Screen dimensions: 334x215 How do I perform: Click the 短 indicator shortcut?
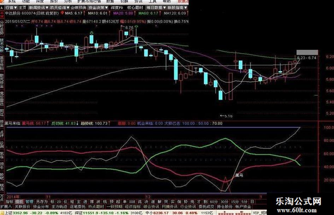coord(72,202)
